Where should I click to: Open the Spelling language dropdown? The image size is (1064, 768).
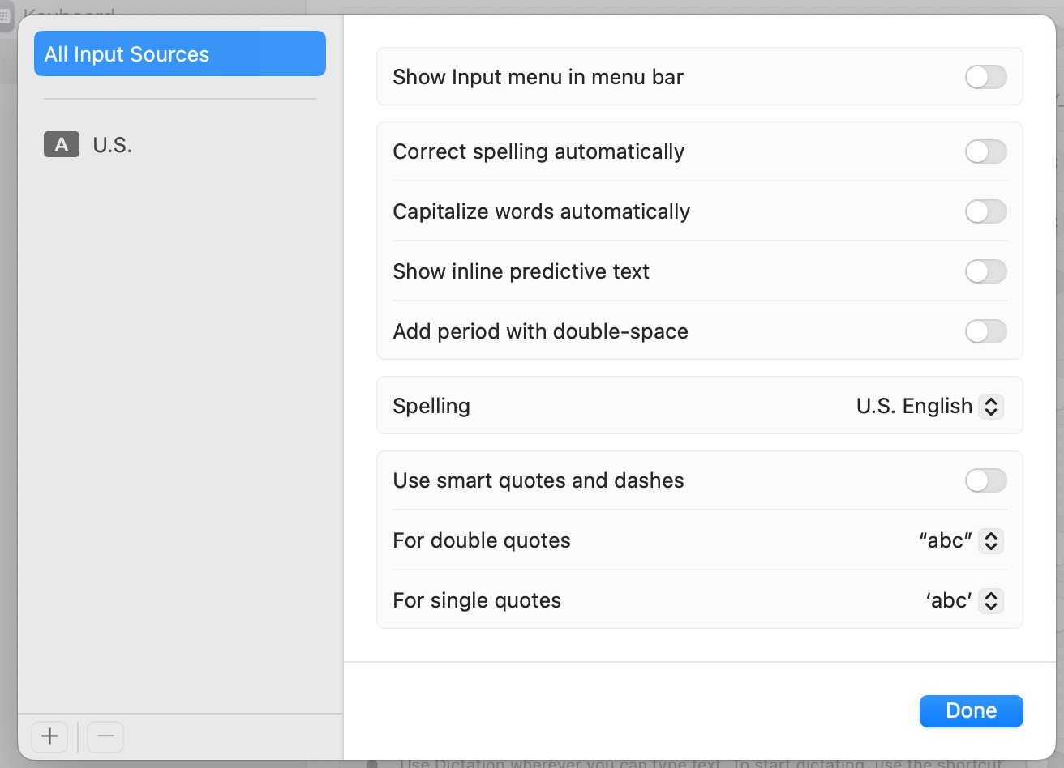pyautogui.click(x=990, y=406)
